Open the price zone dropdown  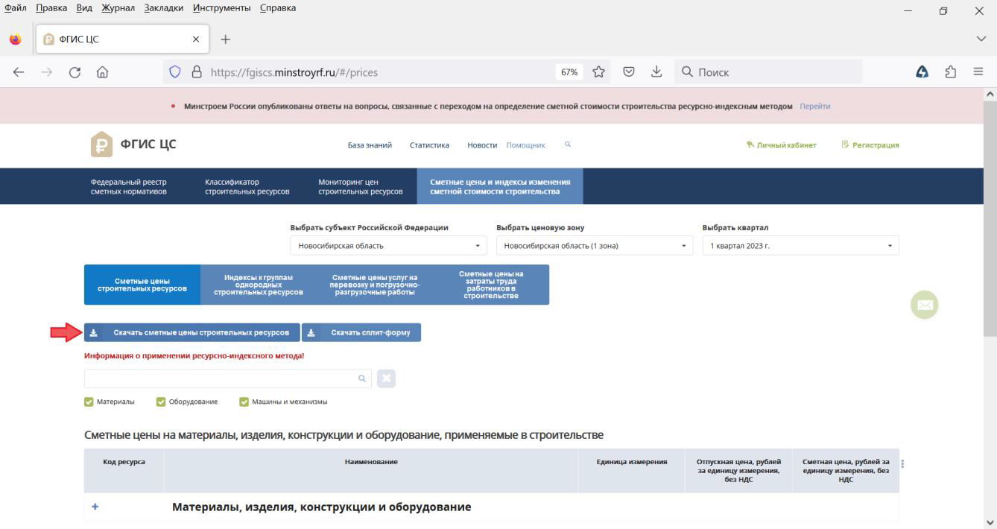pyautogui.click(x=594, y=246)
